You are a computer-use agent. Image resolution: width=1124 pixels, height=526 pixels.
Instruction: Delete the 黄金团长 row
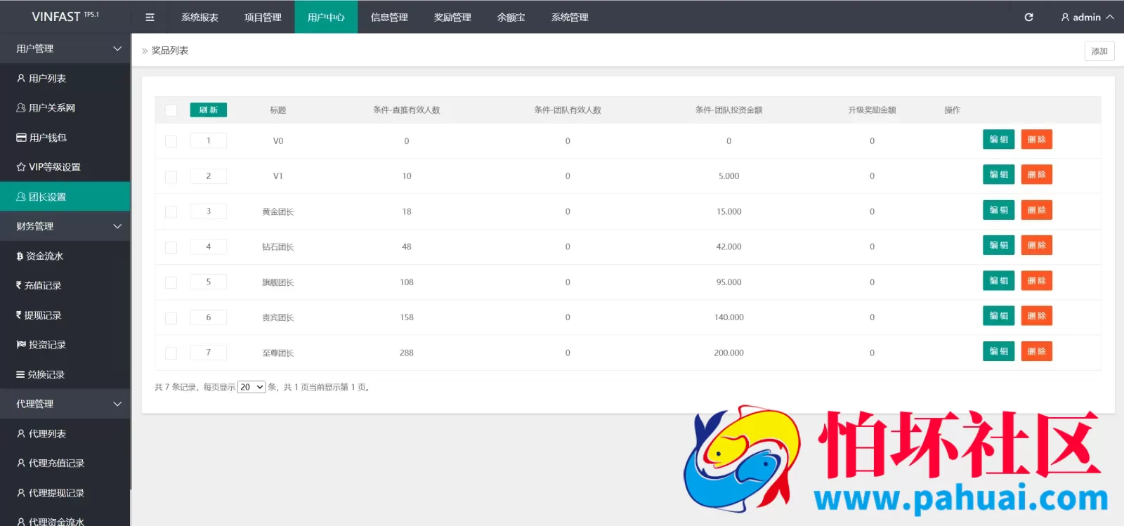tap(1036, 210)
